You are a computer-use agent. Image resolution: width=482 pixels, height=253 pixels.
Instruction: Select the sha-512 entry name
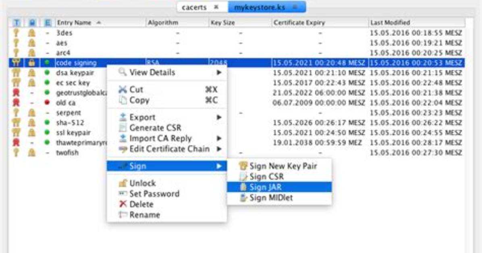70,122
